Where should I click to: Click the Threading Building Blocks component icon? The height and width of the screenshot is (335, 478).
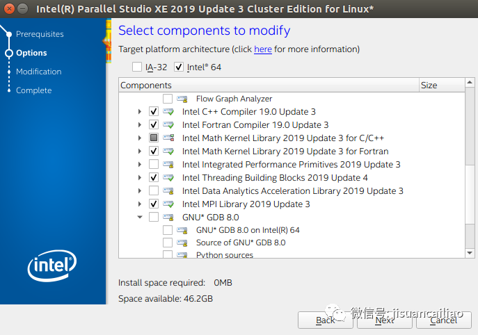point(168,177)
